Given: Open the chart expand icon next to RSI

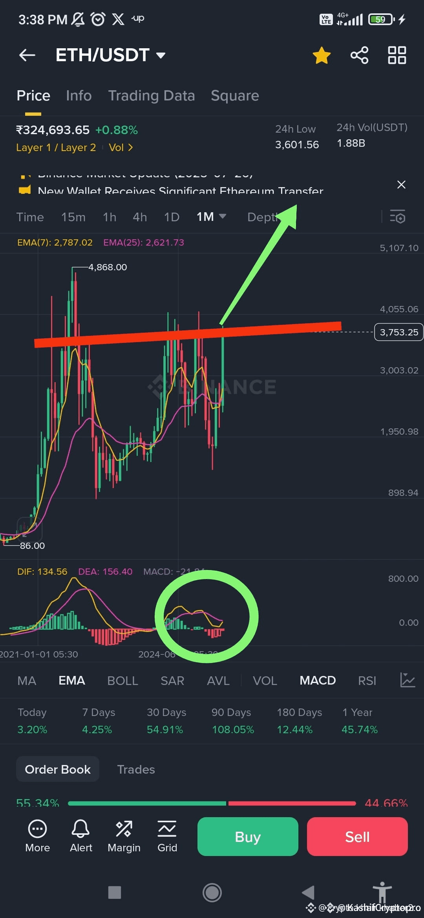Looking at the screenshot, I should (x=408, y=680).
